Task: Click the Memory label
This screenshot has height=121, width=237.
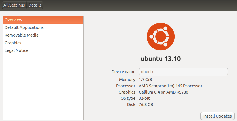Action: pos(127,80)
